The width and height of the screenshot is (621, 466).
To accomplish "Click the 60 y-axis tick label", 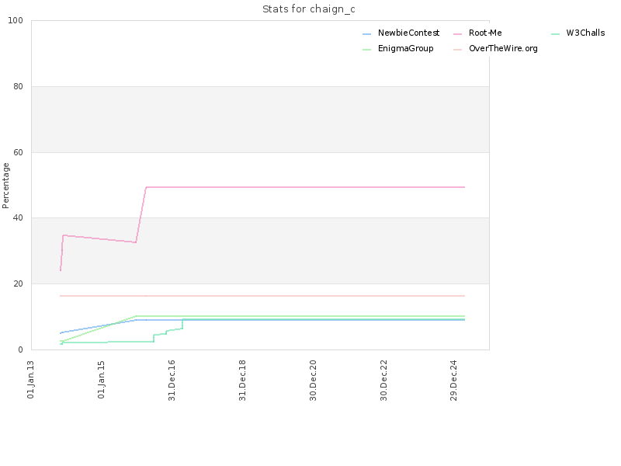I will coord(18,152).
